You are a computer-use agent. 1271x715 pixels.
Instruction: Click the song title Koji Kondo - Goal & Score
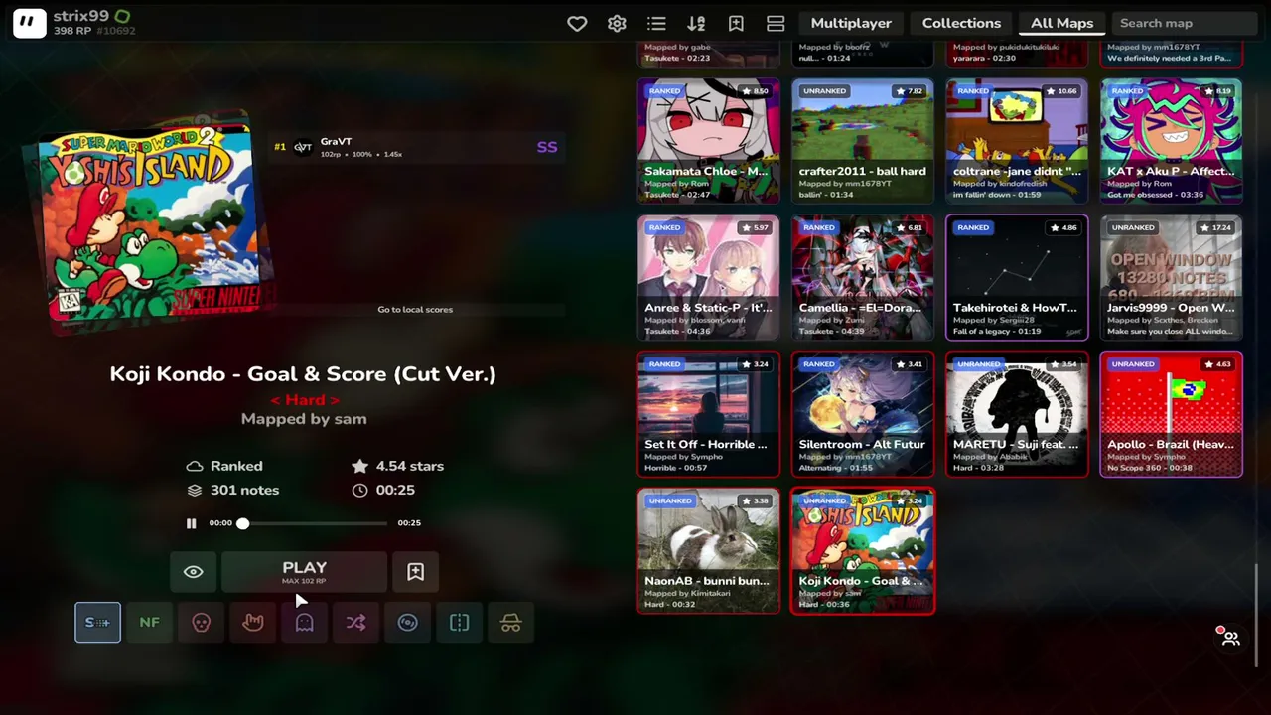pos(303,374)
